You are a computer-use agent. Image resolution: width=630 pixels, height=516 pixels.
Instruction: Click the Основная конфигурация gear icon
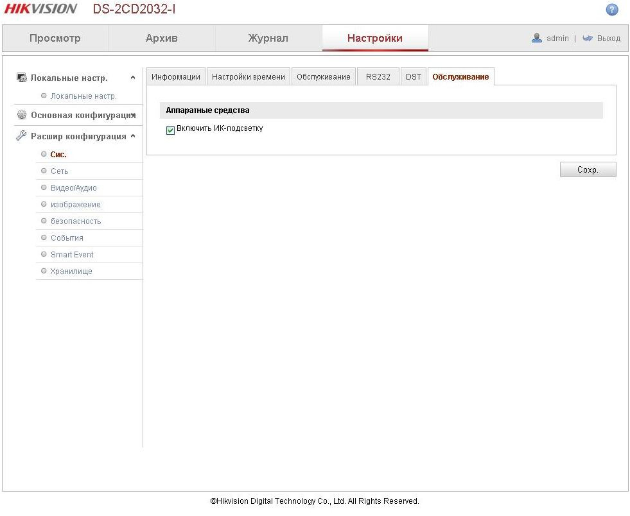coord(21,116)
